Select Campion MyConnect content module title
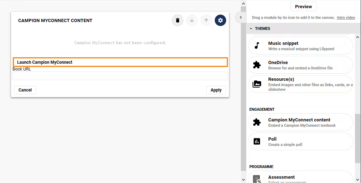The height and width of the screenshot is (183, 361). click(x=299, y=120)
